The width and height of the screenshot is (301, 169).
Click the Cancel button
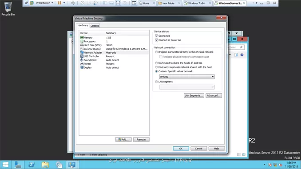pos(198,149)
